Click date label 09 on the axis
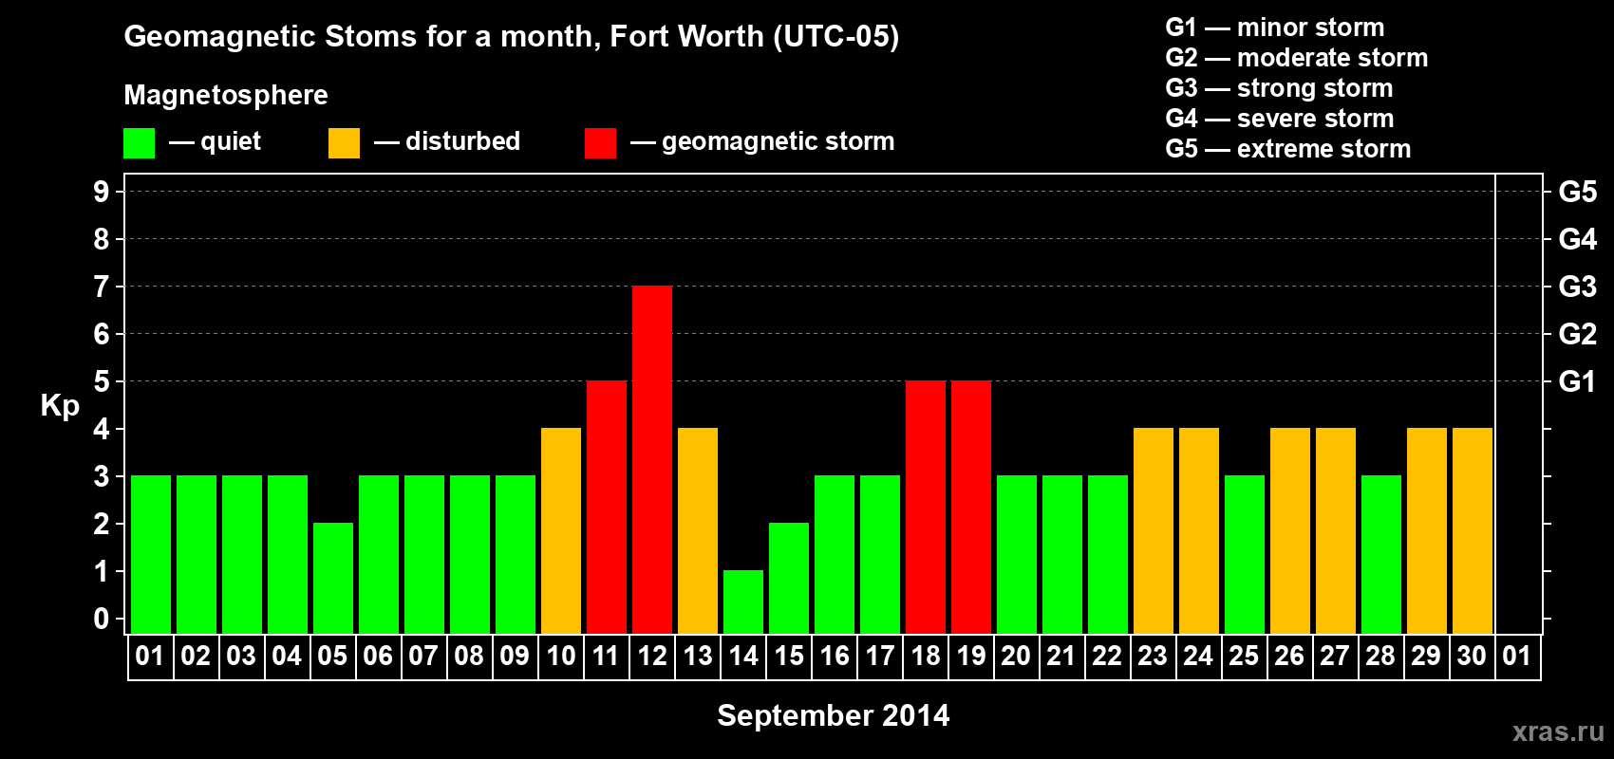This screenshot has width=1614, height=759. (x=515, y=657)
